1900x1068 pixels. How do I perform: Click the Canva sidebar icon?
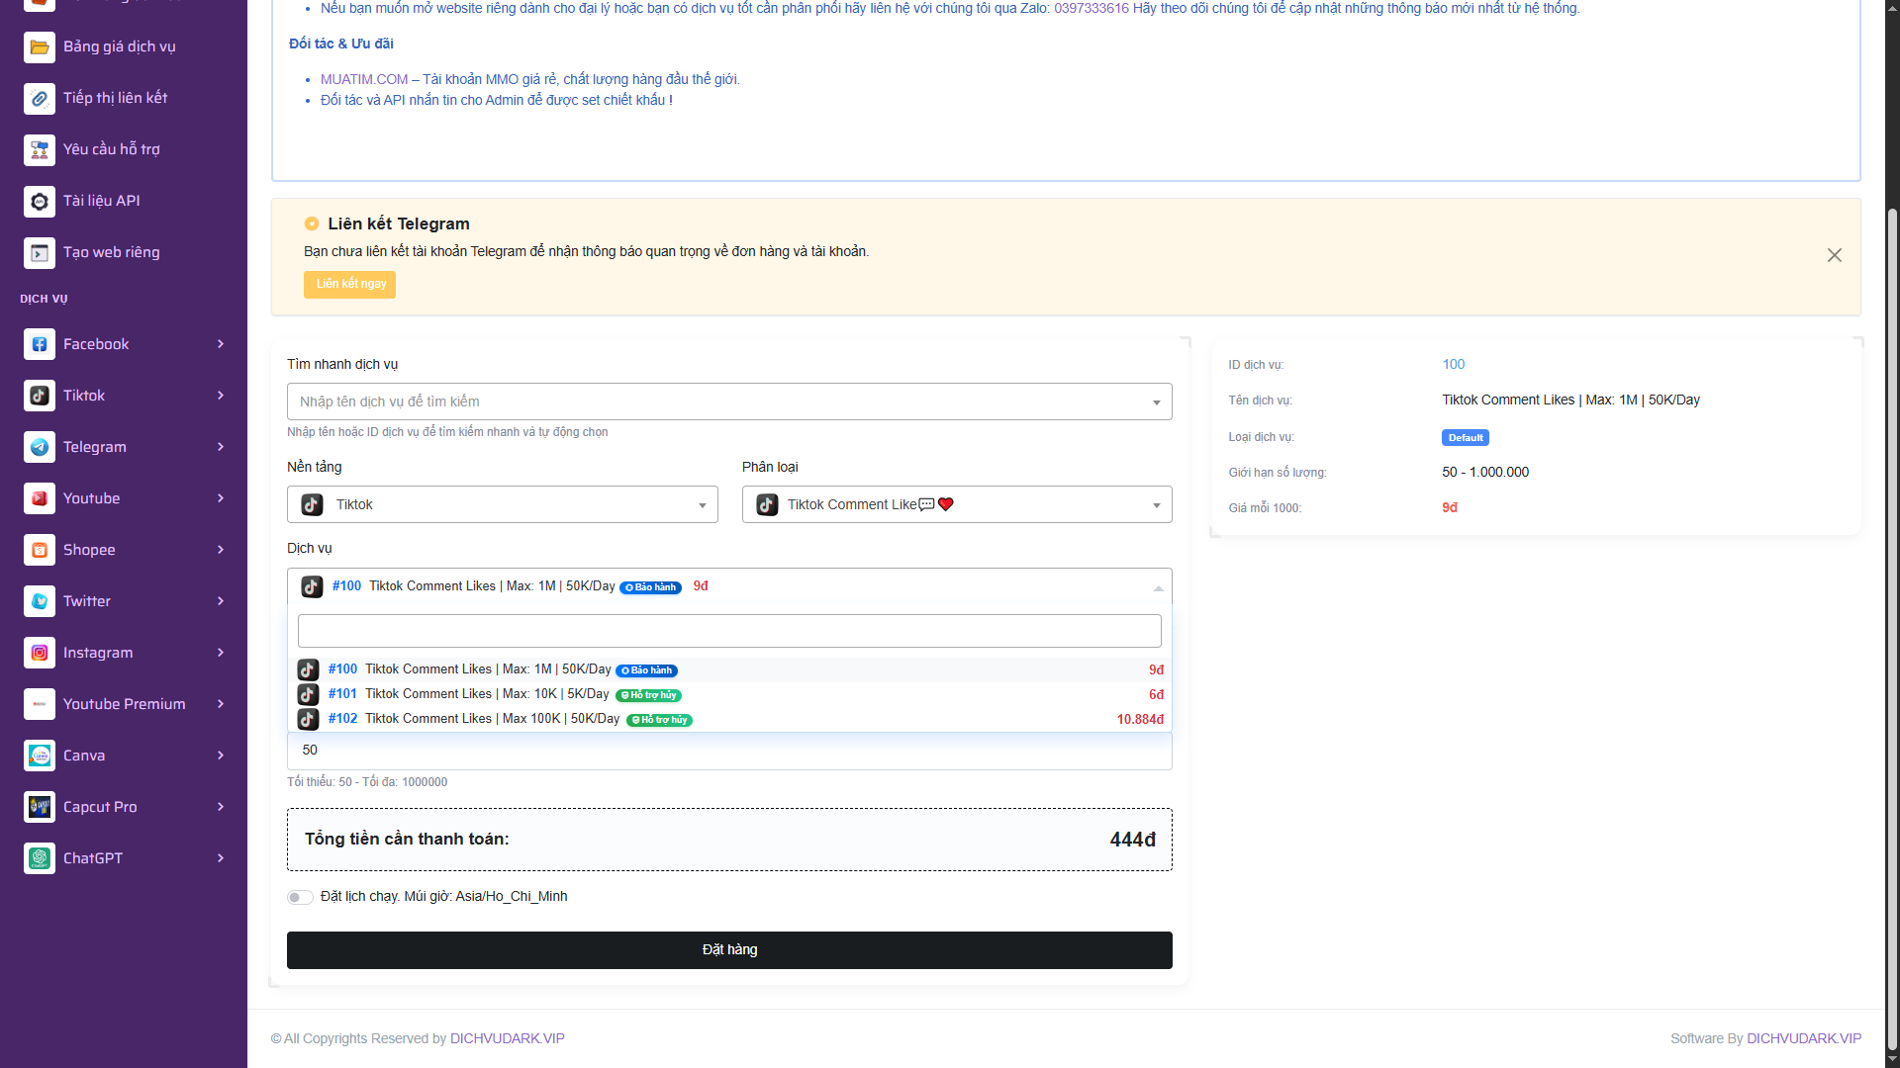coord(40,756)
